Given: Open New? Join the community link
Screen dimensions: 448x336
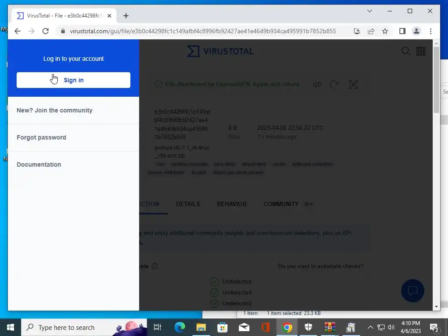Looking at the screenshot, I should coord(55,110).
